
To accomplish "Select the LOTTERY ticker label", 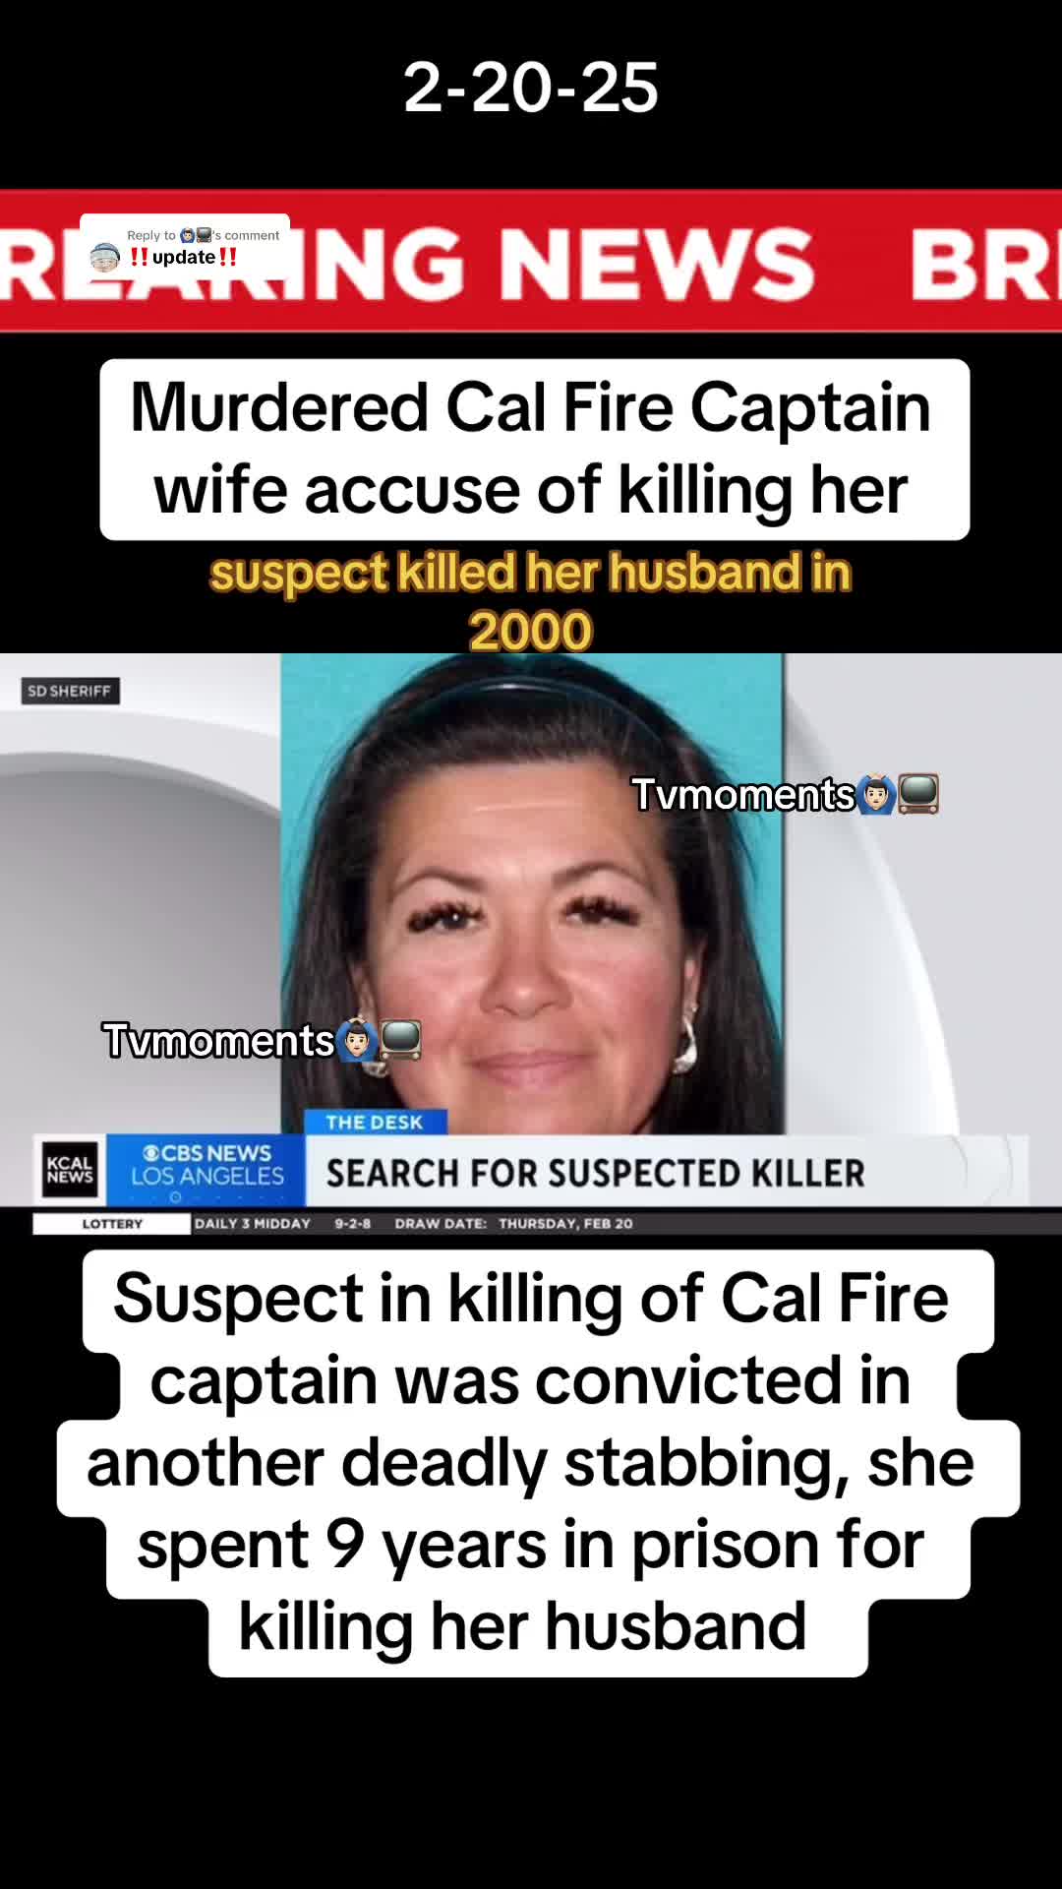I will point(112,1223).
